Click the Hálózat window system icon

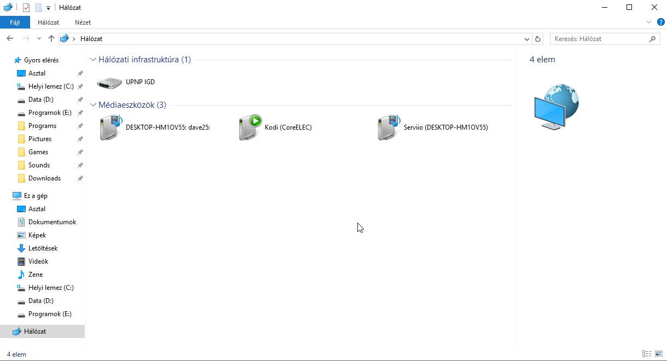(8, 8)
